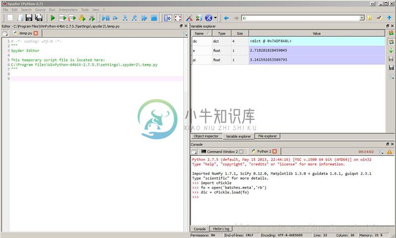The width and height of the screenshot is (396, 238).
Task: Select value 3.141592653589793 cell
Action: 317,60
